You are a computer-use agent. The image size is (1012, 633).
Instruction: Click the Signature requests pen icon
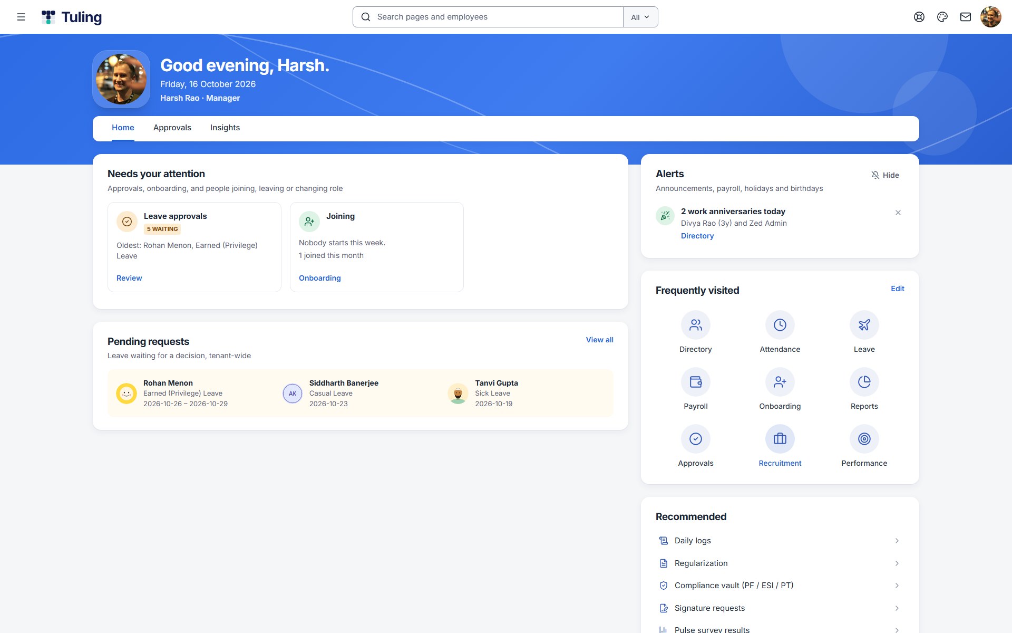coord(664,608)
